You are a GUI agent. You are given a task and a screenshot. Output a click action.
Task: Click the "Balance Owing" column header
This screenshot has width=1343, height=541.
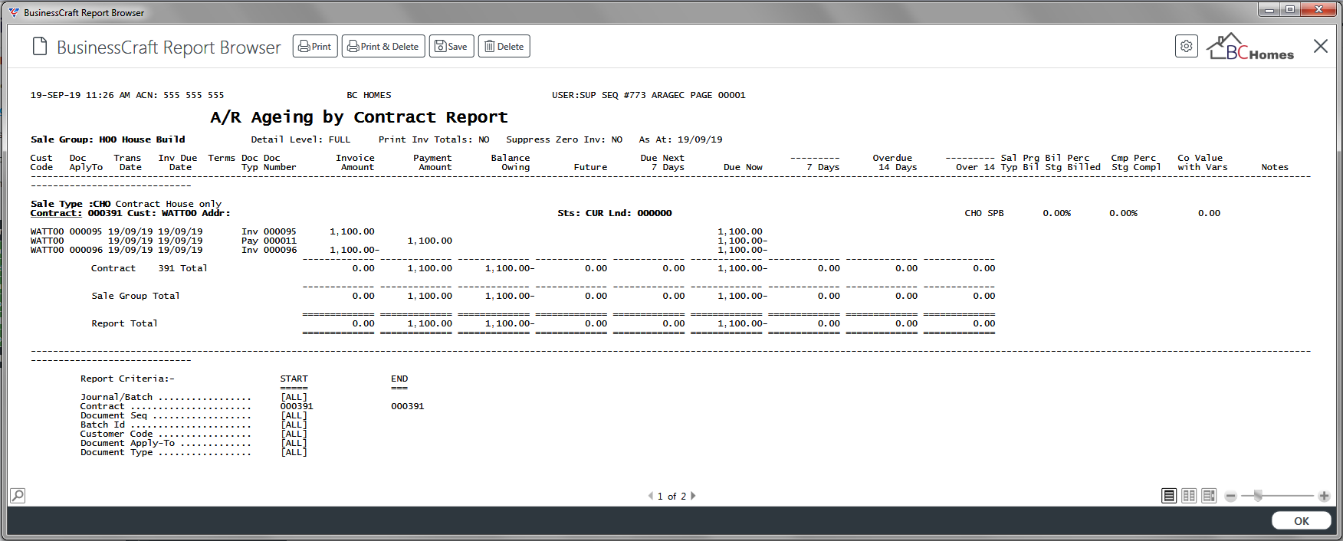tap(511, 162)
